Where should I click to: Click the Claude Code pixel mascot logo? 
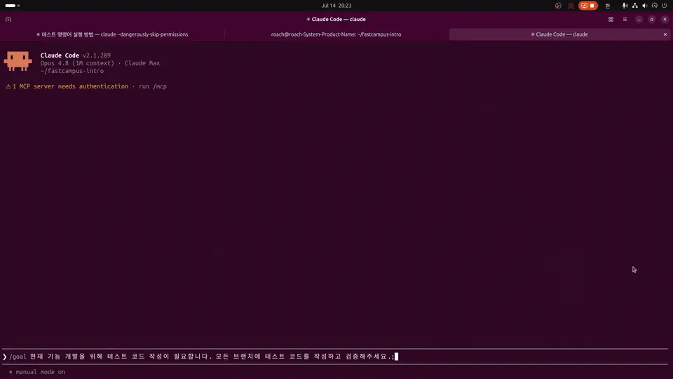point(18,61)
